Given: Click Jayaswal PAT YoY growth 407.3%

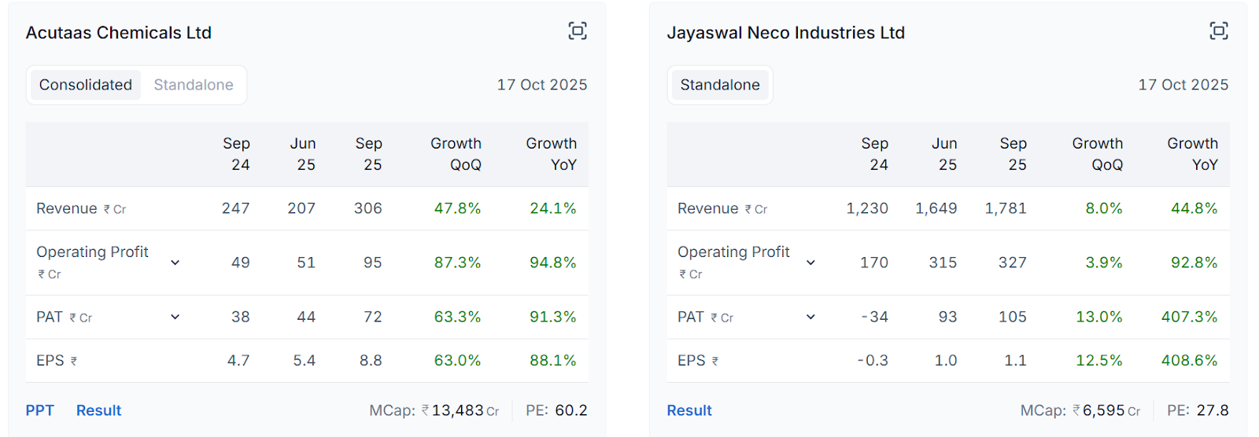Looking at the screenshot, I should tap(1190, 317).
